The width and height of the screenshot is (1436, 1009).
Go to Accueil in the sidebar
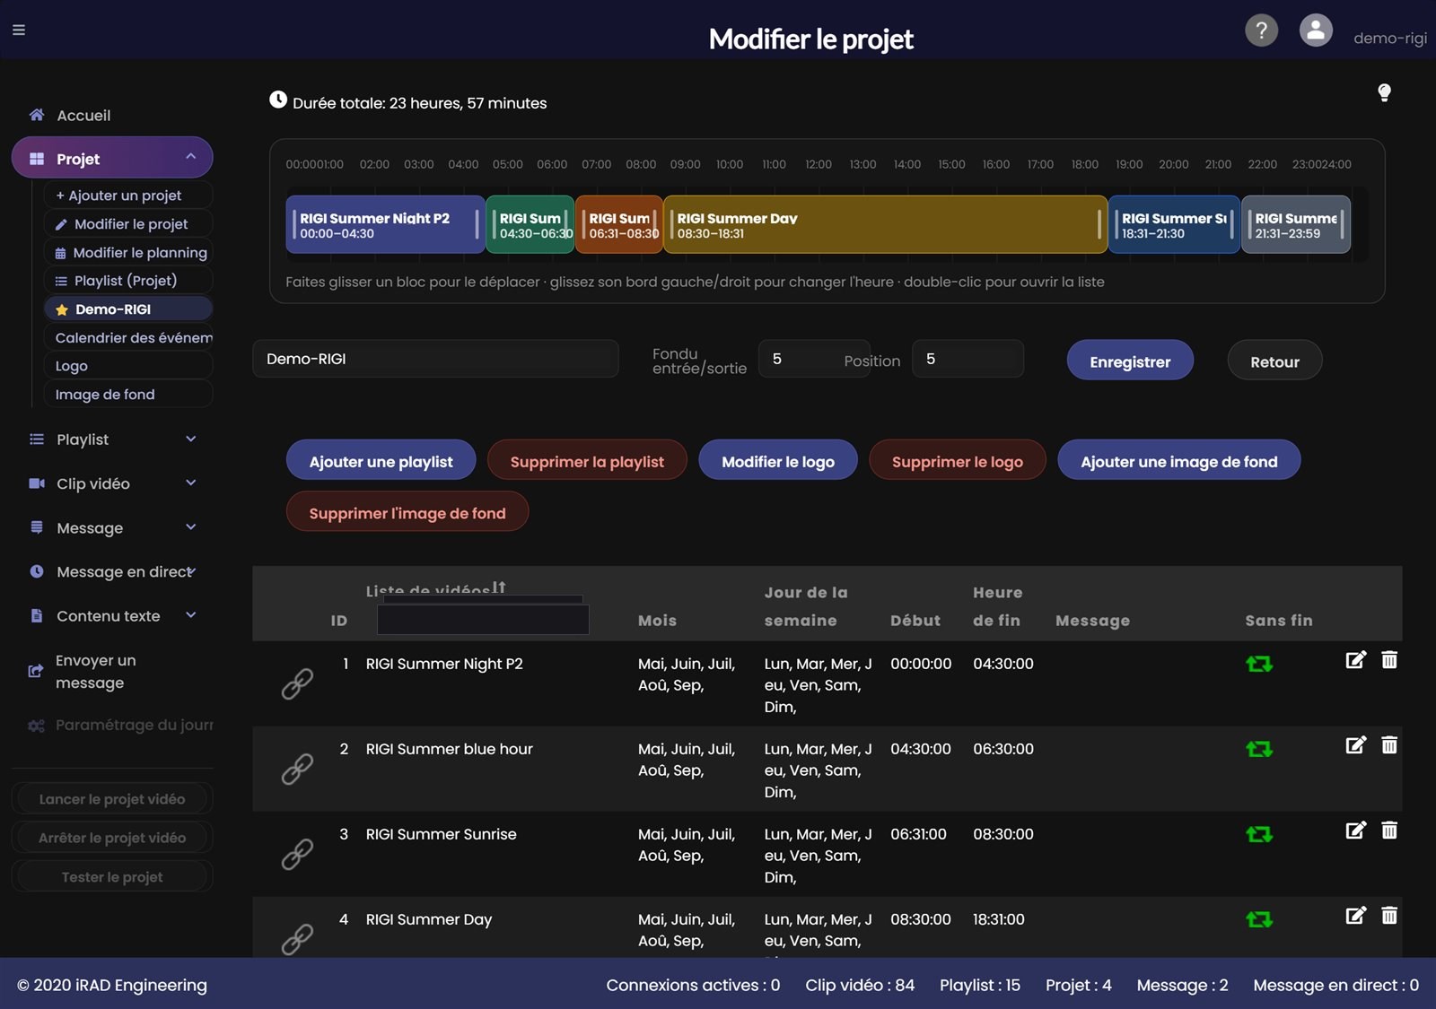pyautogui.click(x=83, y=116)
